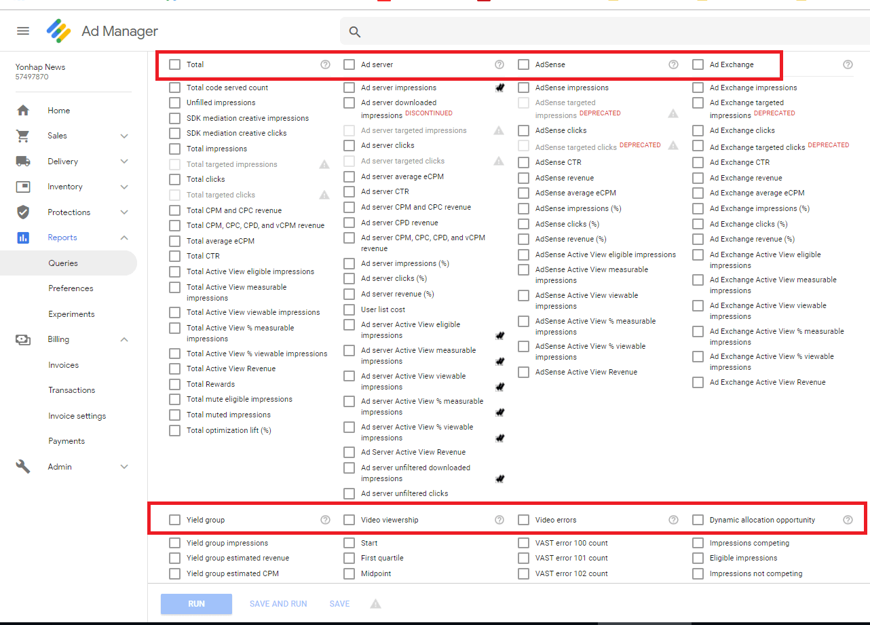Click warning icon beside Total targeted clicks
The image size is (870, 625).
point(324,195)
